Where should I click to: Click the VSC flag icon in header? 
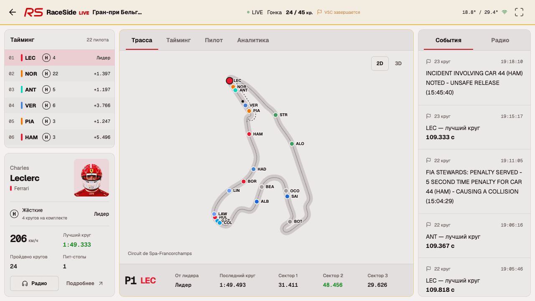pos(319,12)
